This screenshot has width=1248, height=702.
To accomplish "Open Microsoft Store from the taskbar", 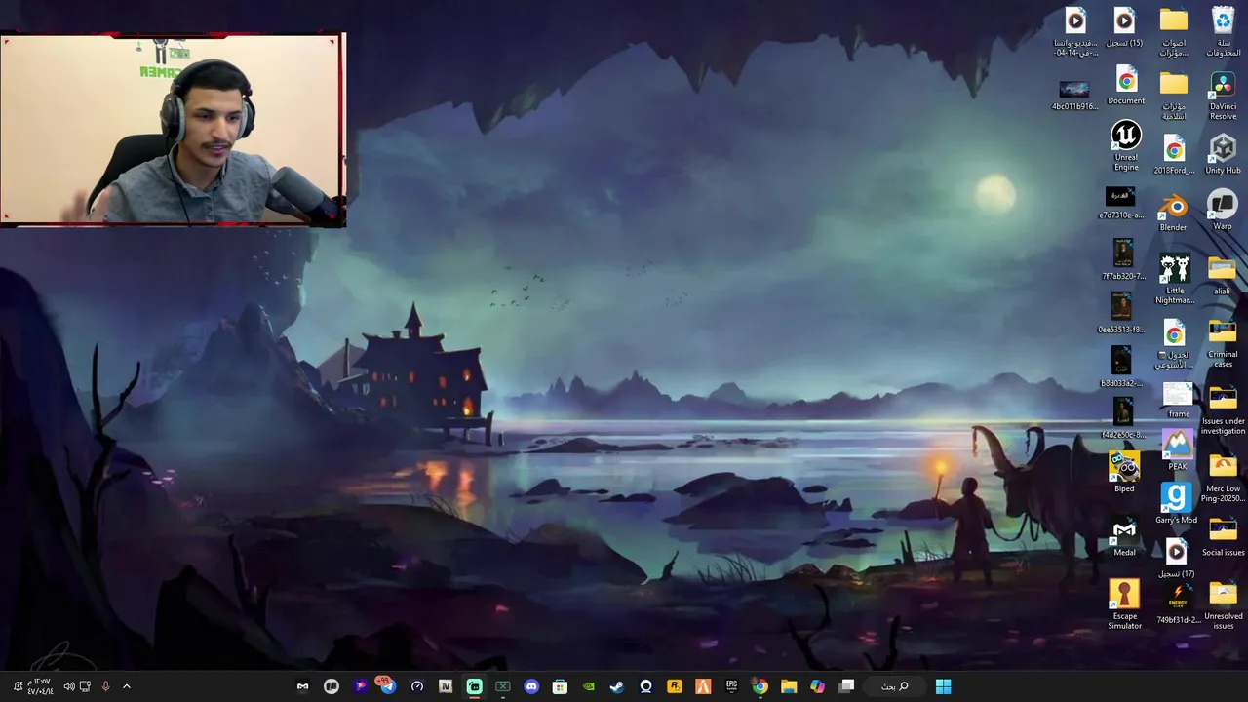I will 560,686.
